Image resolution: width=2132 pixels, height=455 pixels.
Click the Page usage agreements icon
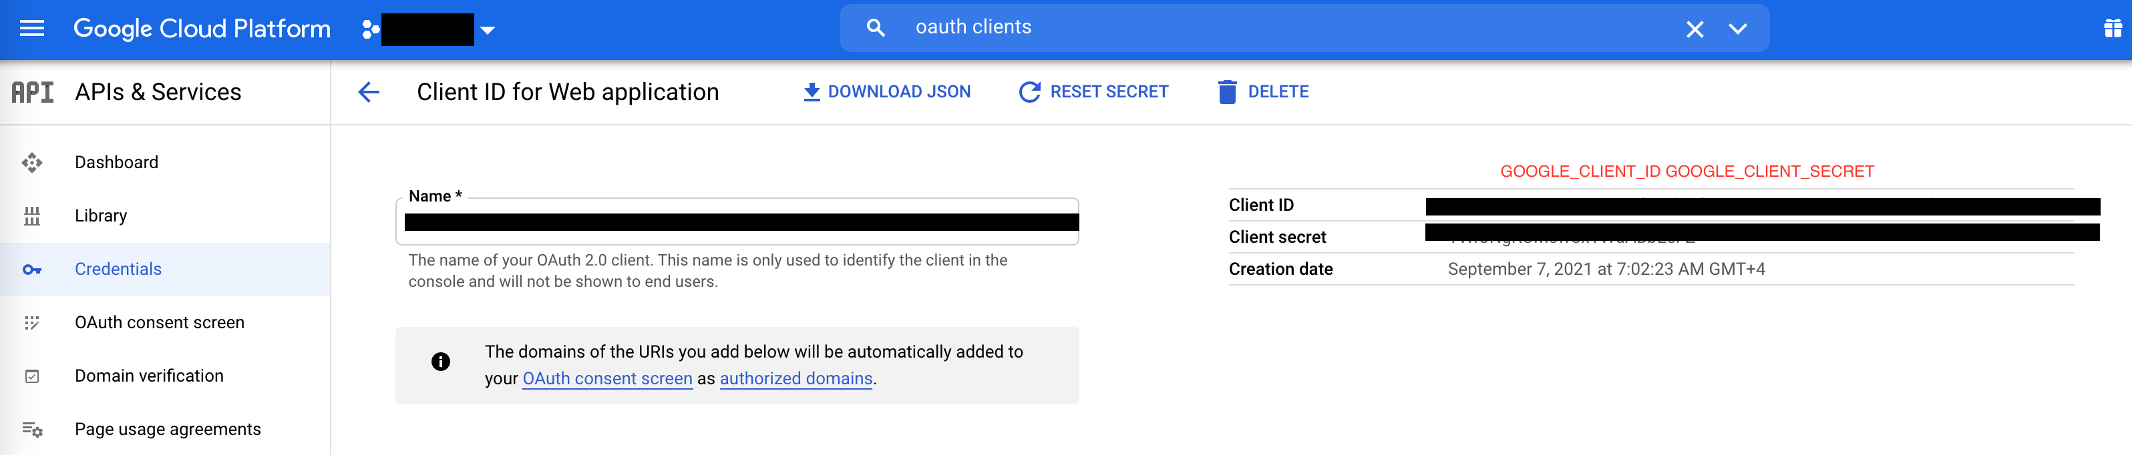point(32,430)
